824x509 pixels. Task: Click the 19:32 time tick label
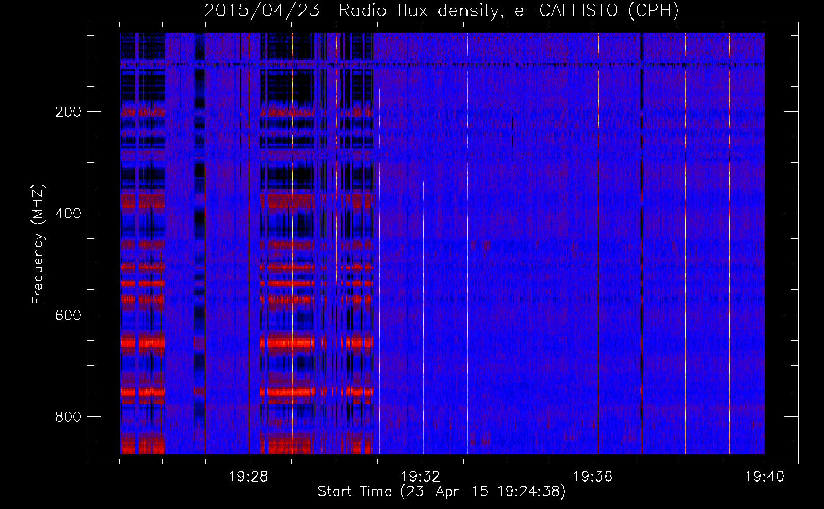tap(421, 477)
